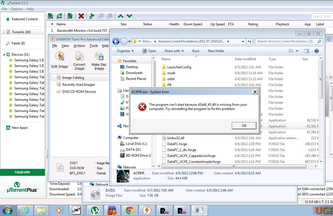Click the Explorer vertical scrollbar

click(321, 79)
